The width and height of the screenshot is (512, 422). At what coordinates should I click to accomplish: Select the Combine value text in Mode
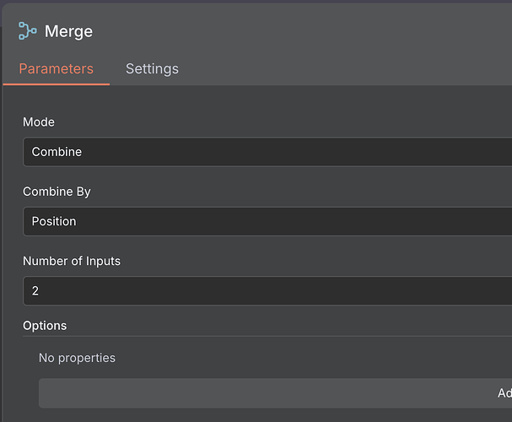click(x=57, y=152)
